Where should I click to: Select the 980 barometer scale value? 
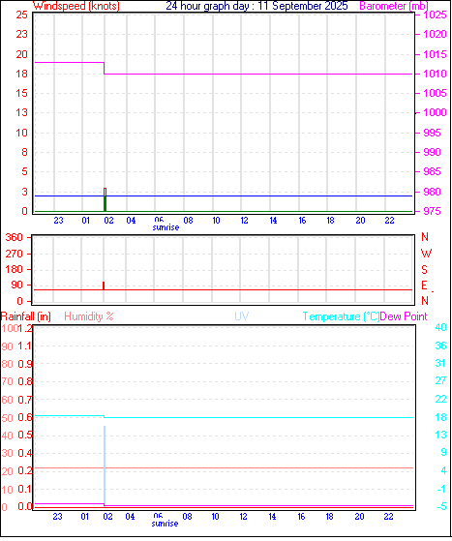pyautogui.click(x=432, y=192)
